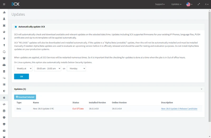Click the 'Installed Version' column header
This screenshot has width=211, height=138.
[97, 103]
